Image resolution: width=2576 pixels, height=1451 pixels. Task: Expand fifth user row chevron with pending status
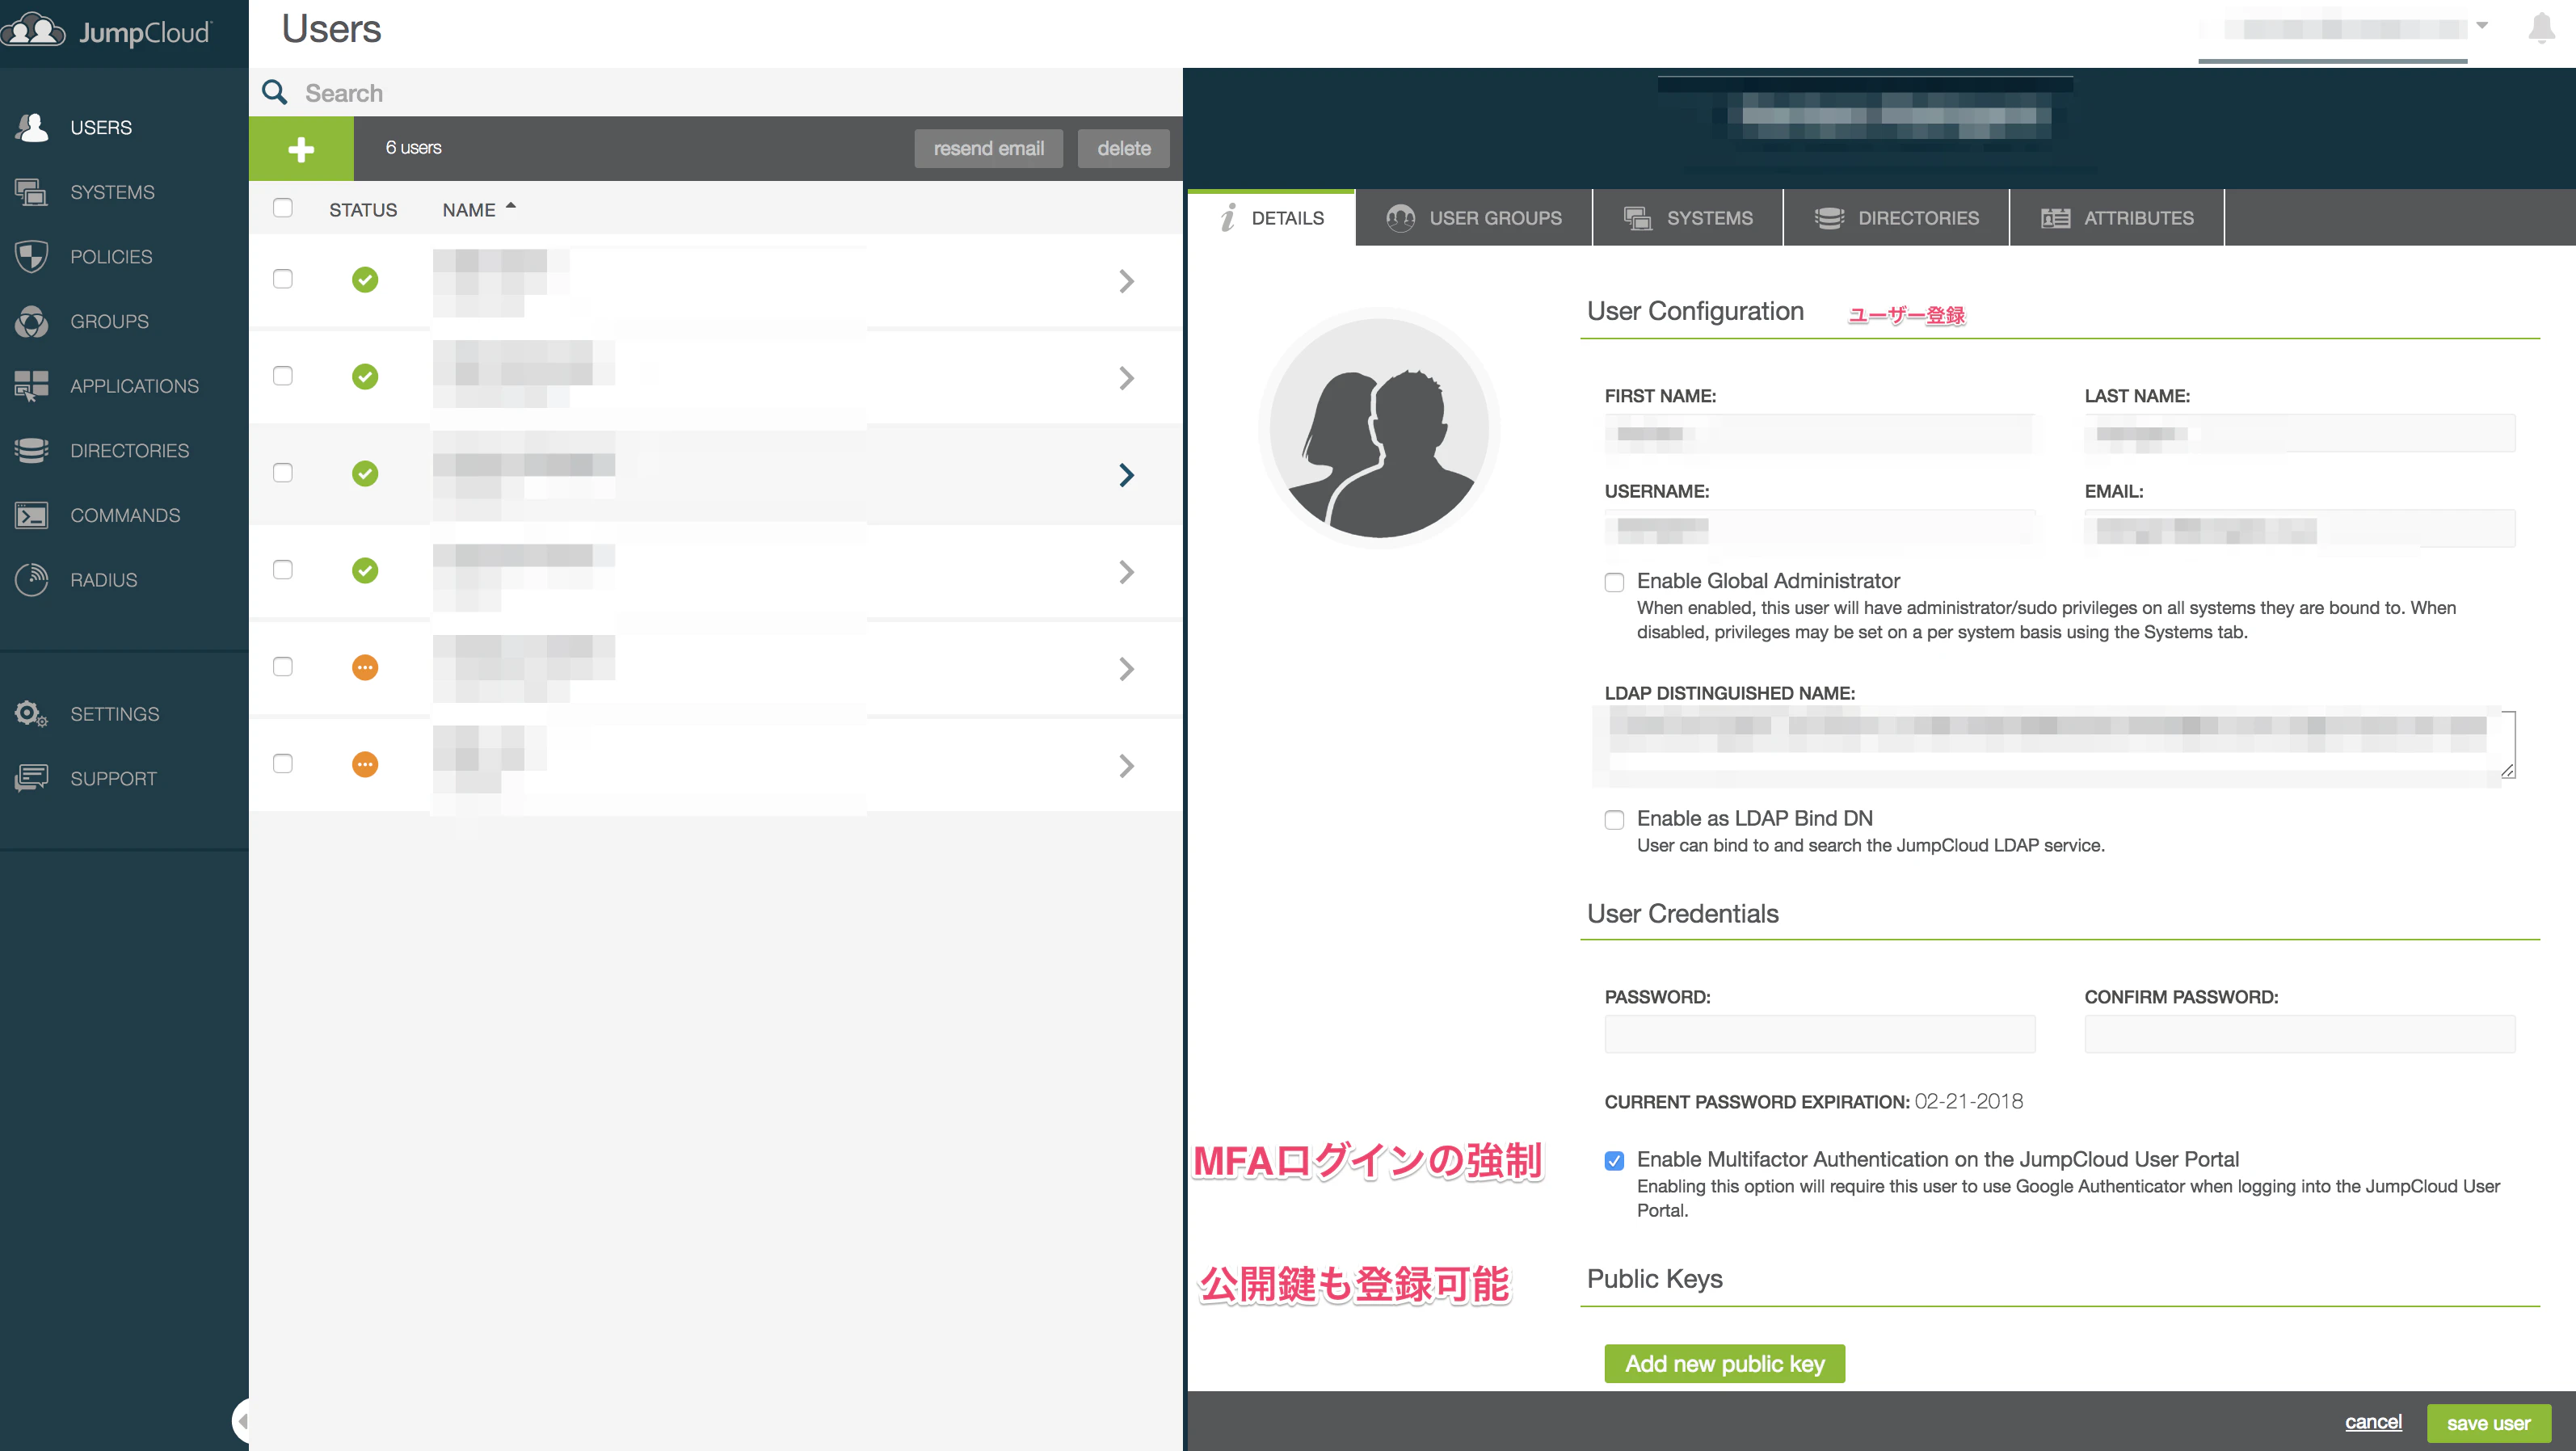pyautogui.click(x=1127, y=669)
